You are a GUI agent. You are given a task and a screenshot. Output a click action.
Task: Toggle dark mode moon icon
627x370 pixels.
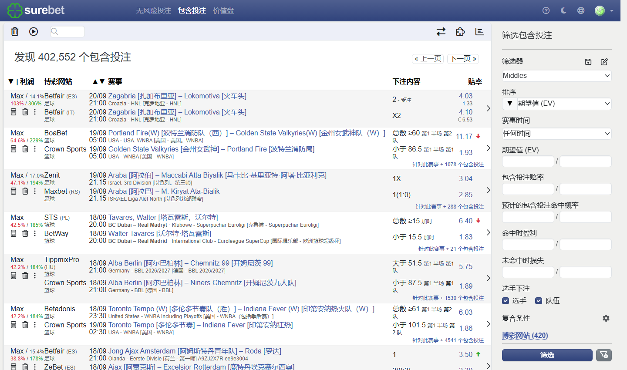coord(563,10)
